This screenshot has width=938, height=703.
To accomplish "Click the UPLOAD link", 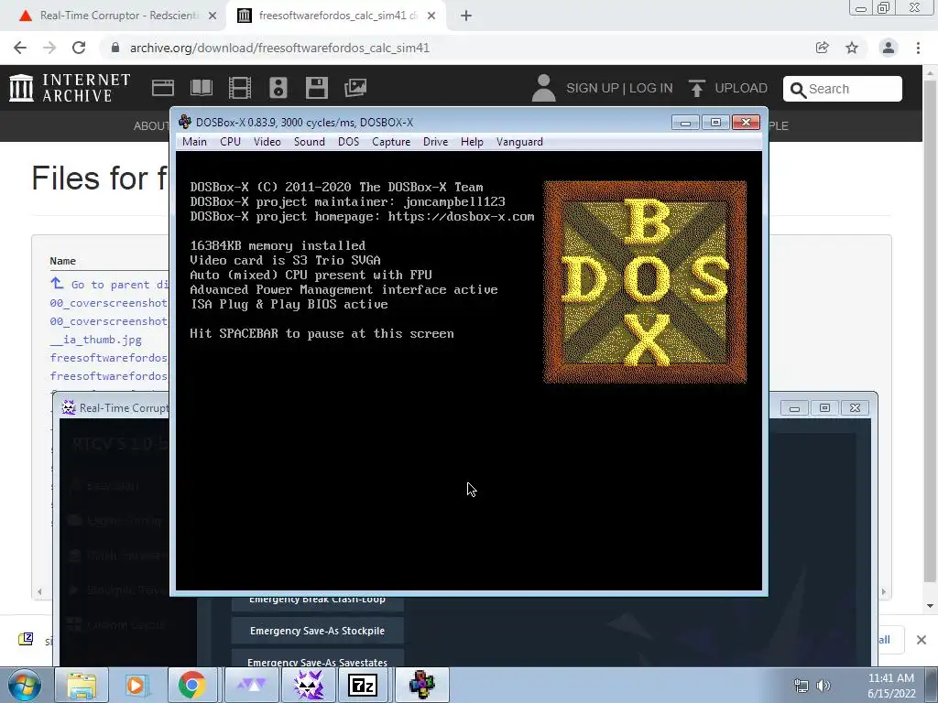I will (x=728, y=88).
